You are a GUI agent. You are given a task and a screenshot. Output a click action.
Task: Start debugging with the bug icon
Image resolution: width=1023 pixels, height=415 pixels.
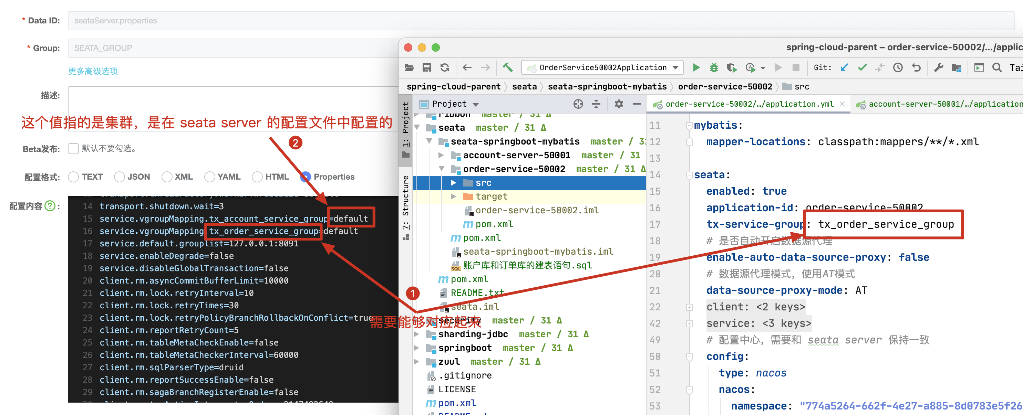pos(714,67)
